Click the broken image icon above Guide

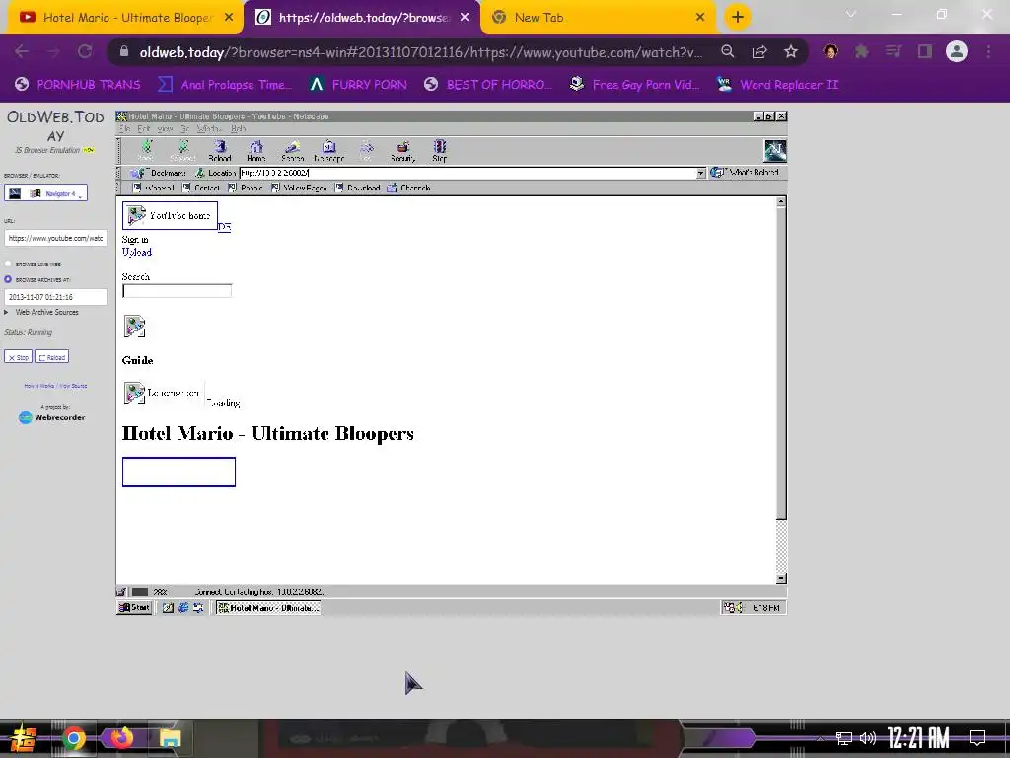pos(134,326)
